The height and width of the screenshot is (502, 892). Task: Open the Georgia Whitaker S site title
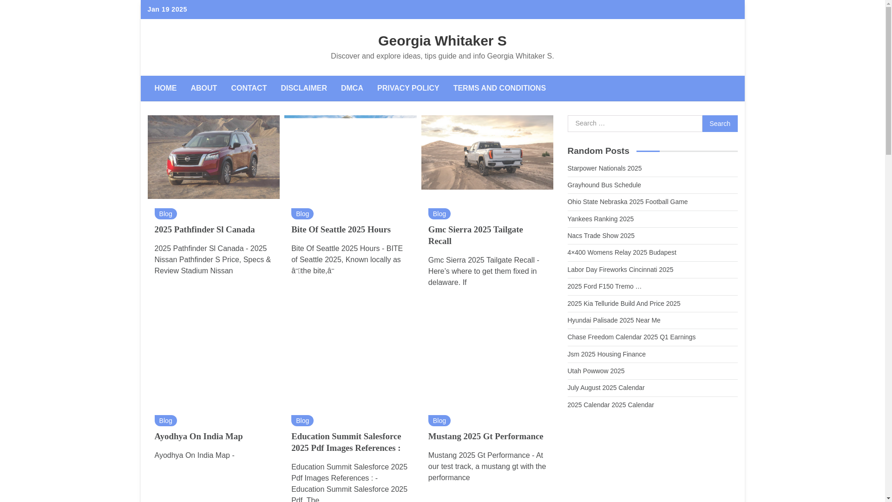click(442, 41)
